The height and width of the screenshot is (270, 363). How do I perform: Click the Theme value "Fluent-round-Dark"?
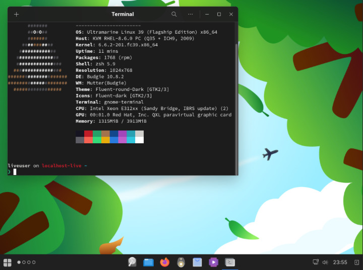(x=119, y=89)
